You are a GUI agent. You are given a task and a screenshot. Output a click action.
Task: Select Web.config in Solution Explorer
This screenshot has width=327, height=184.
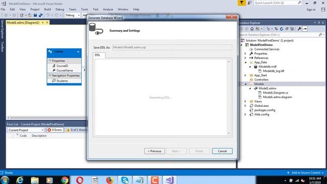(262, 114)
